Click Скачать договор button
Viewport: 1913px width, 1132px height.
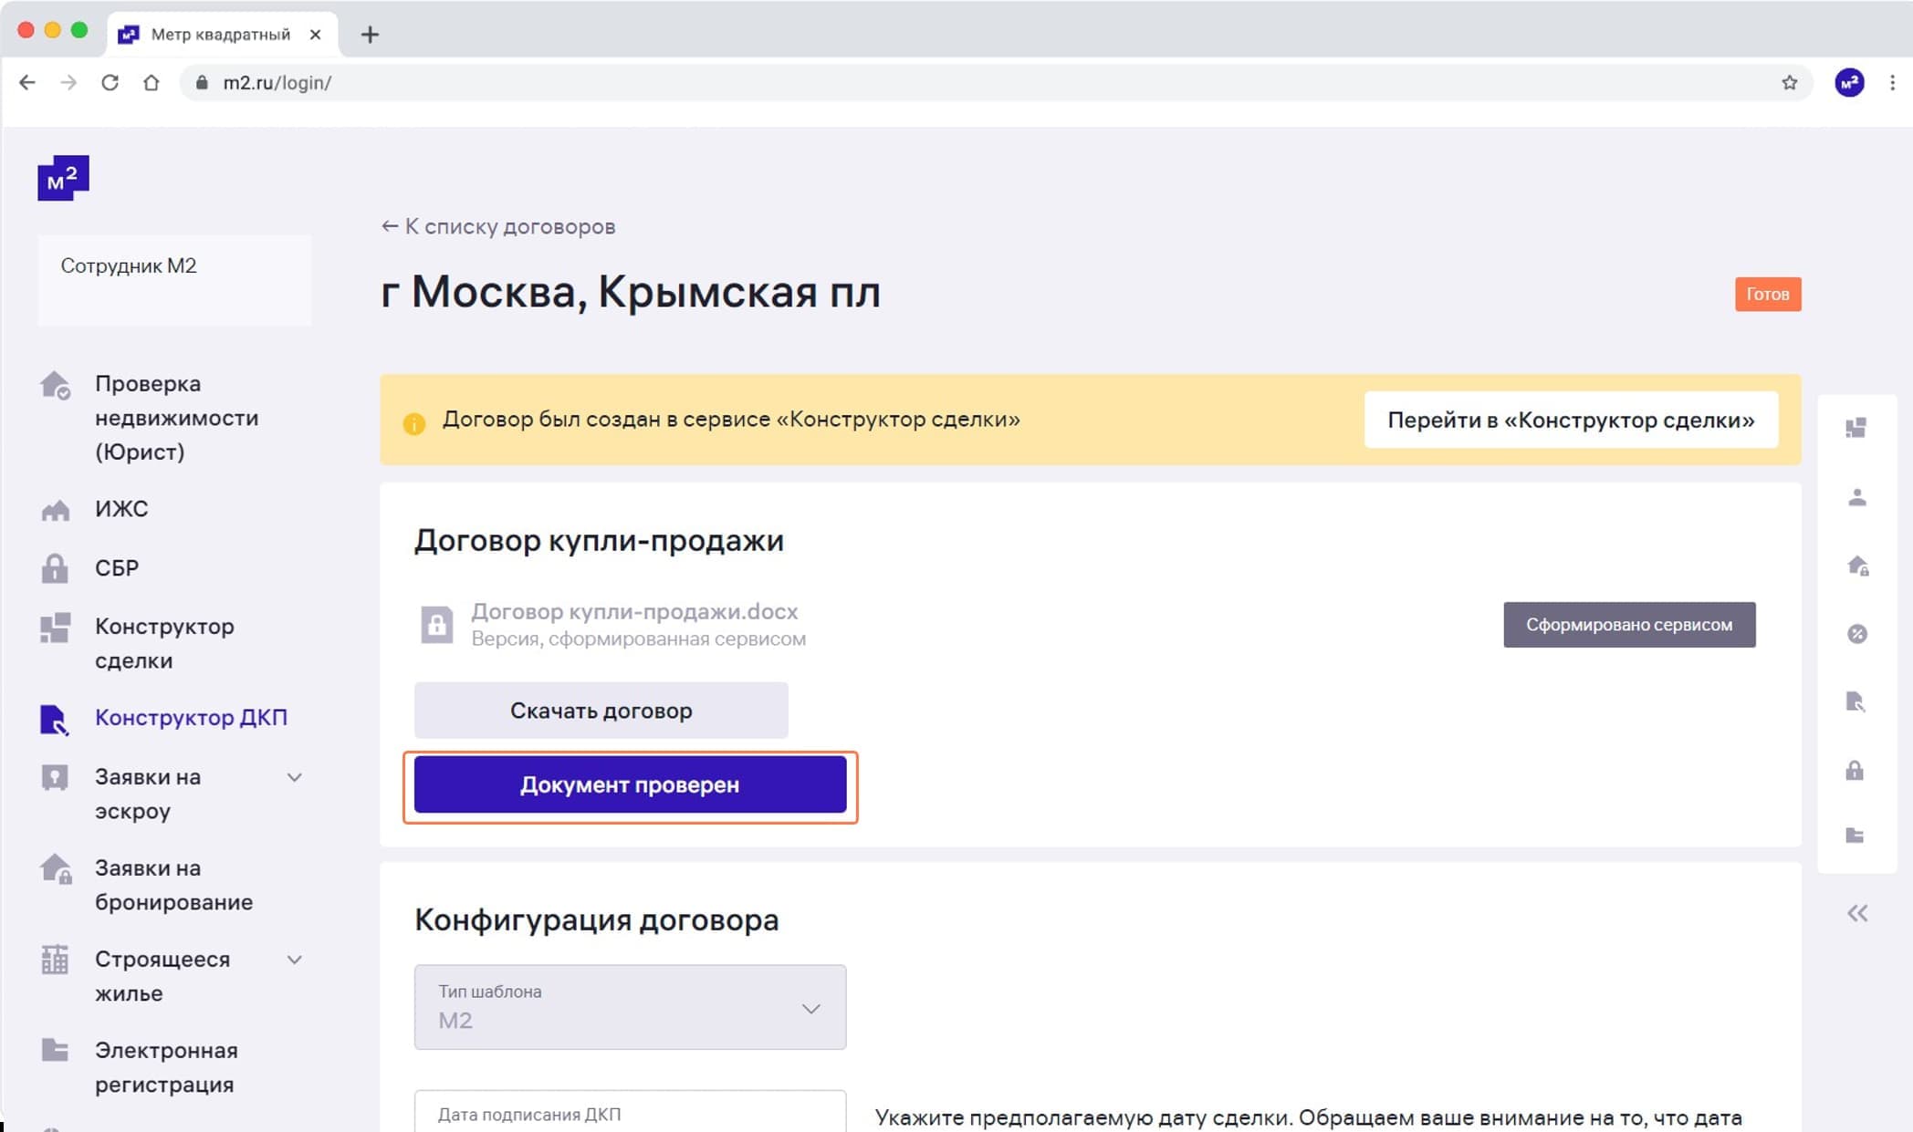tap(601, 710)
